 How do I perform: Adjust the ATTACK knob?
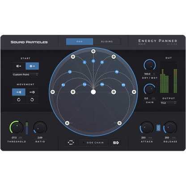click(147, 127)
